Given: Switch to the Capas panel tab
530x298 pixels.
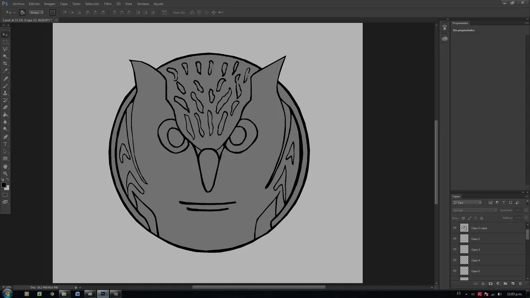Looking at the screenshot, I should pyautogui.click(x=456, y=196).
